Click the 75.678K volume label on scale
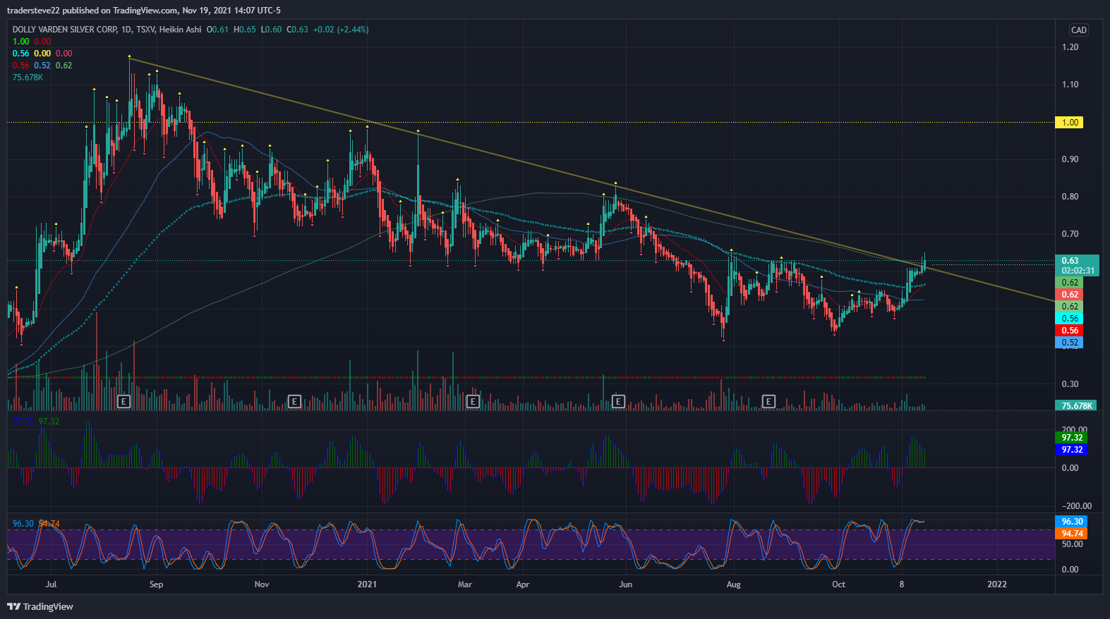Screen dimensions: 1110x619 click(x=1078, y=405)
